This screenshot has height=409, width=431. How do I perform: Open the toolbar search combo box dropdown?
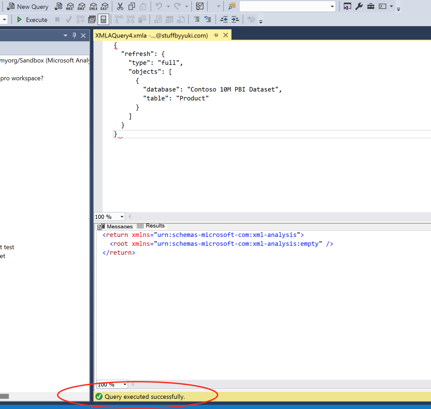[332, 6]
